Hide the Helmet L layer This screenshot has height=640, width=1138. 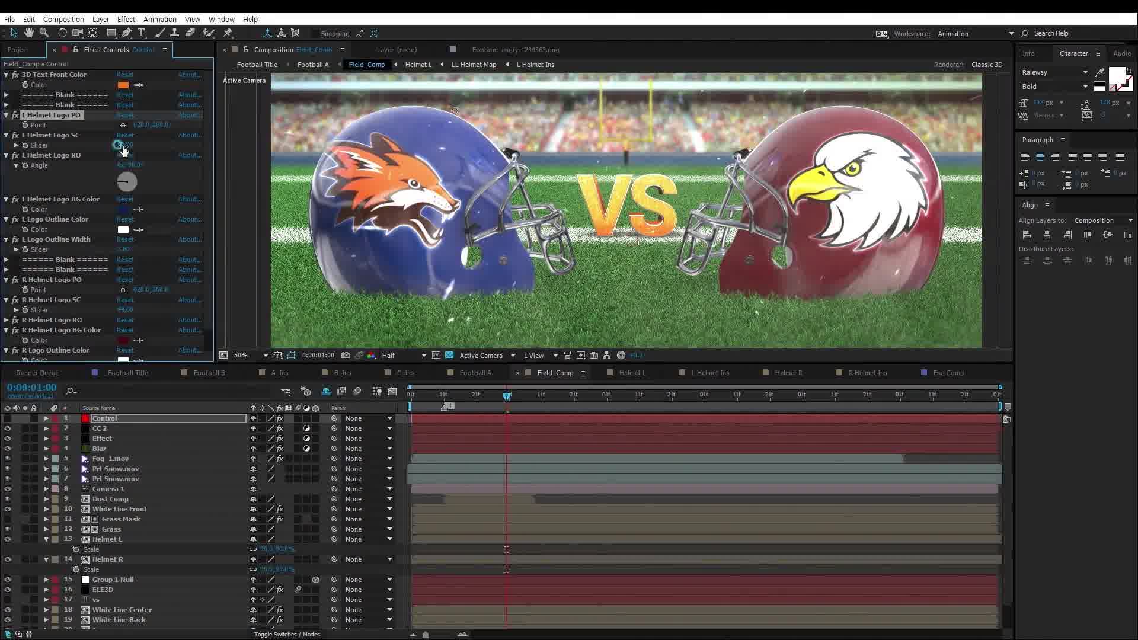[x=7, y=539]
